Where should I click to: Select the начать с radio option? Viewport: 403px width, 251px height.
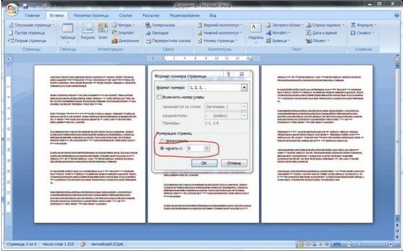pos(161,148)
